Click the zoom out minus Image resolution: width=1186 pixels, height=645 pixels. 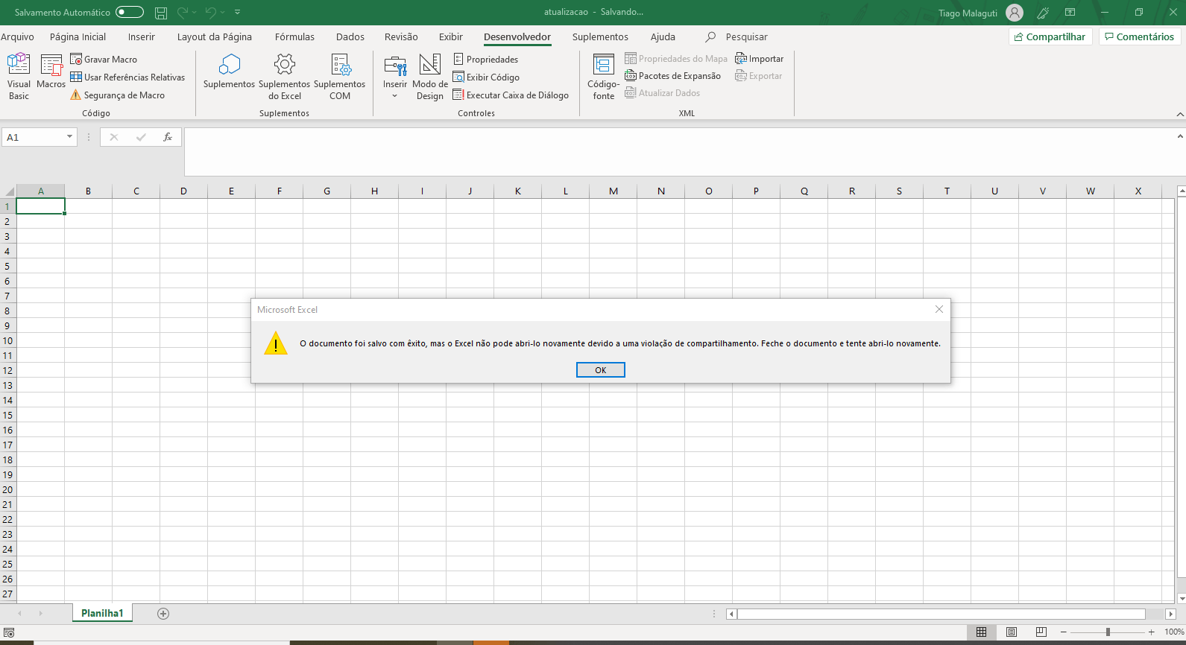1063,632
